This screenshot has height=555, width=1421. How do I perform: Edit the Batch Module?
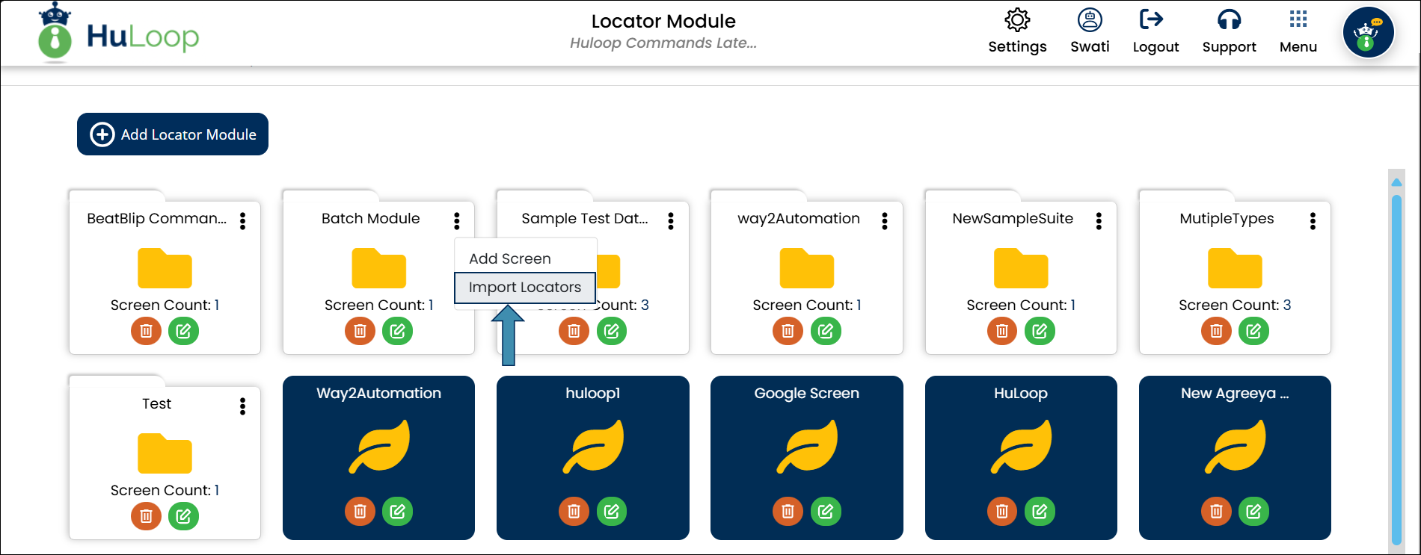point(398,330)
